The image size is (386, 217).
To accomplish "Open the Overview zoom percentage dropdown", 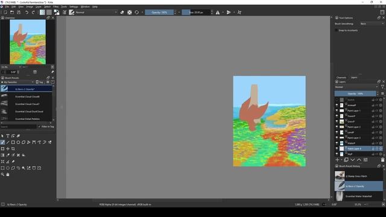I will pyautogui.click(x=11, y=67).
